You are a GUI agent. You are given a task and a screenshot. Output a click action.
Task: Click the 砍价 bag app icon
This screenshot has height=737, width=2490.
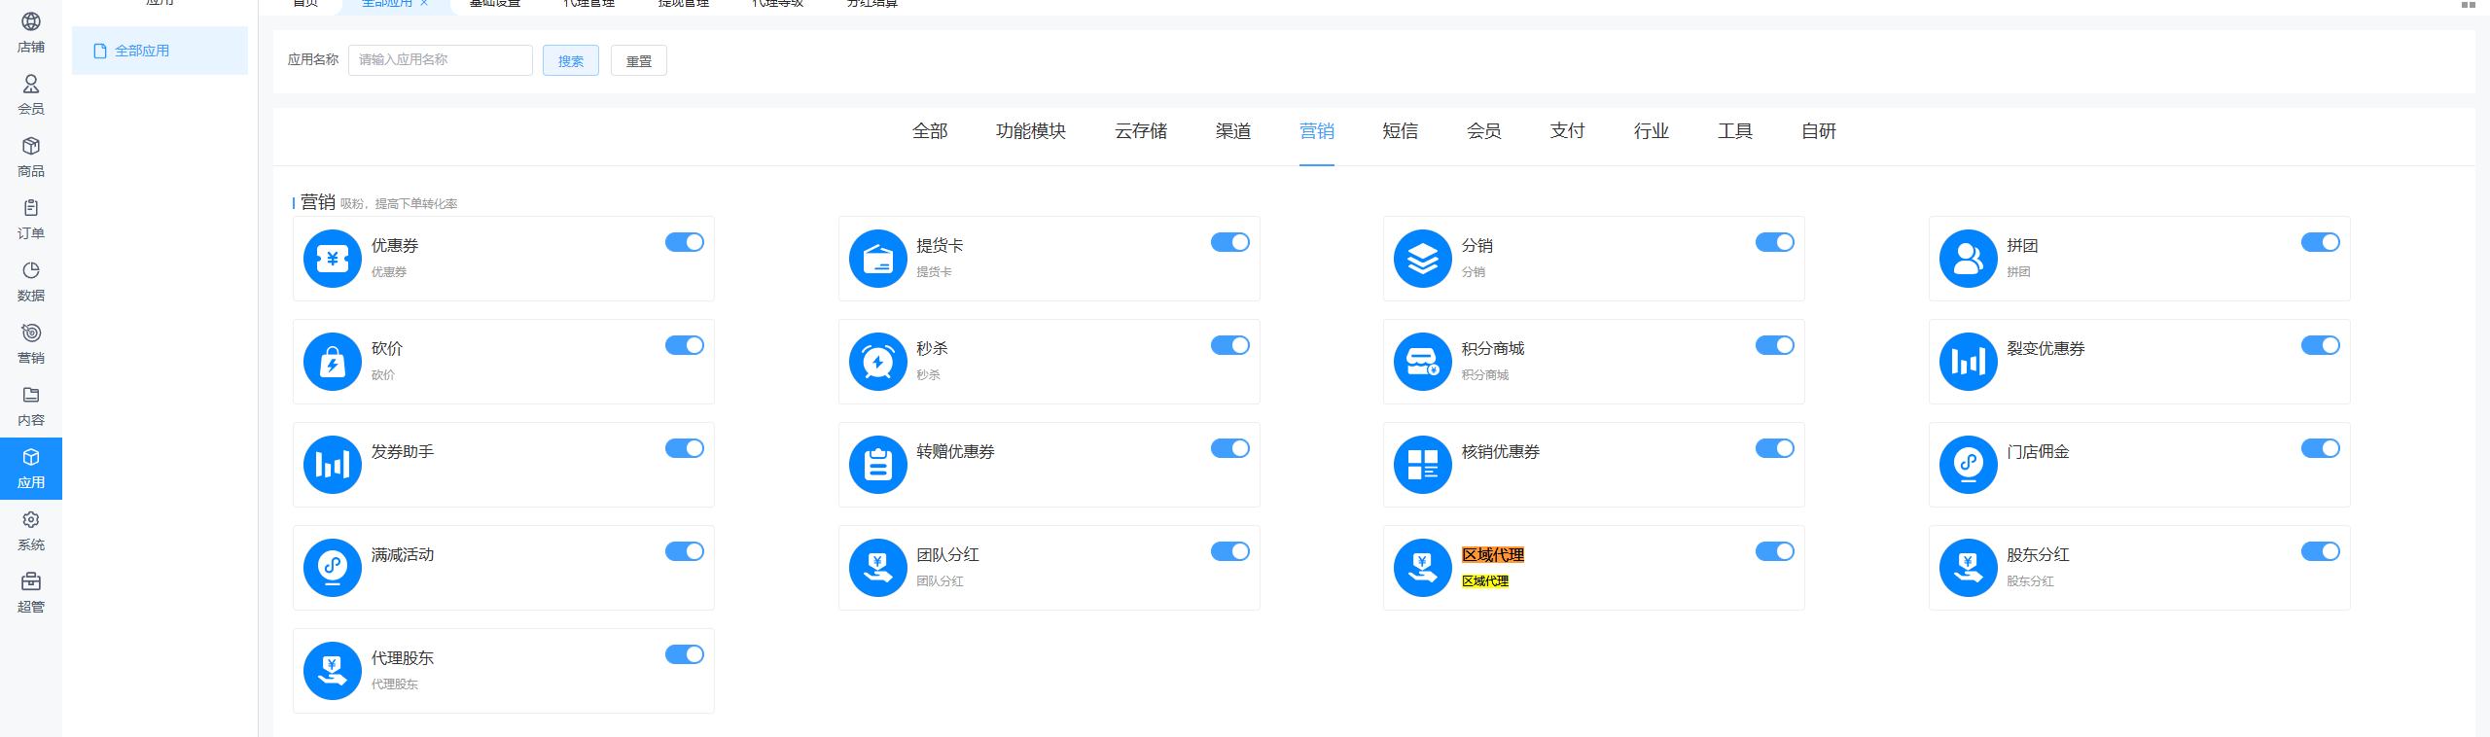[x=333, y=362]
